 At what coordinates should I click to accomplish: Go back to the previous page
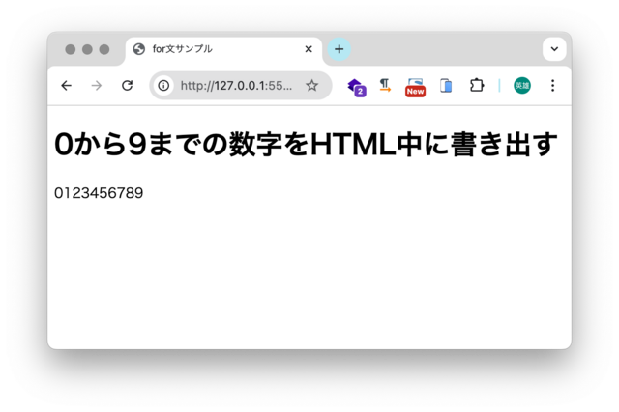(67, 86)
